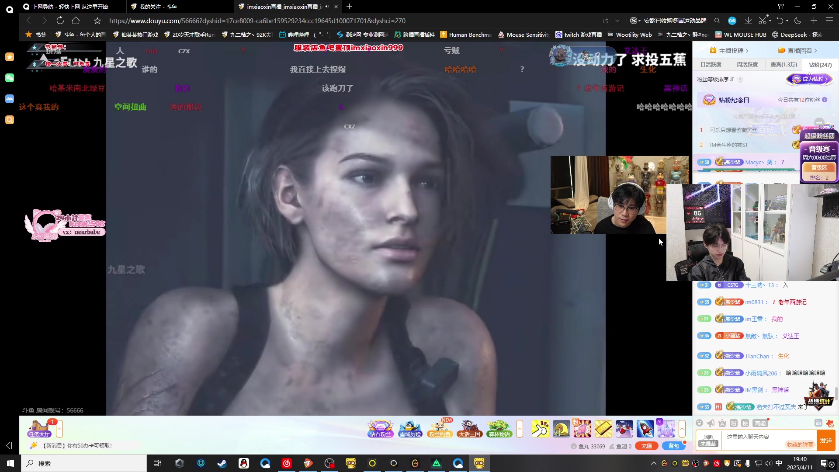839x472 pixels.
Task: Toggle the 高能 danmaku option
Action: coord(760,423)
